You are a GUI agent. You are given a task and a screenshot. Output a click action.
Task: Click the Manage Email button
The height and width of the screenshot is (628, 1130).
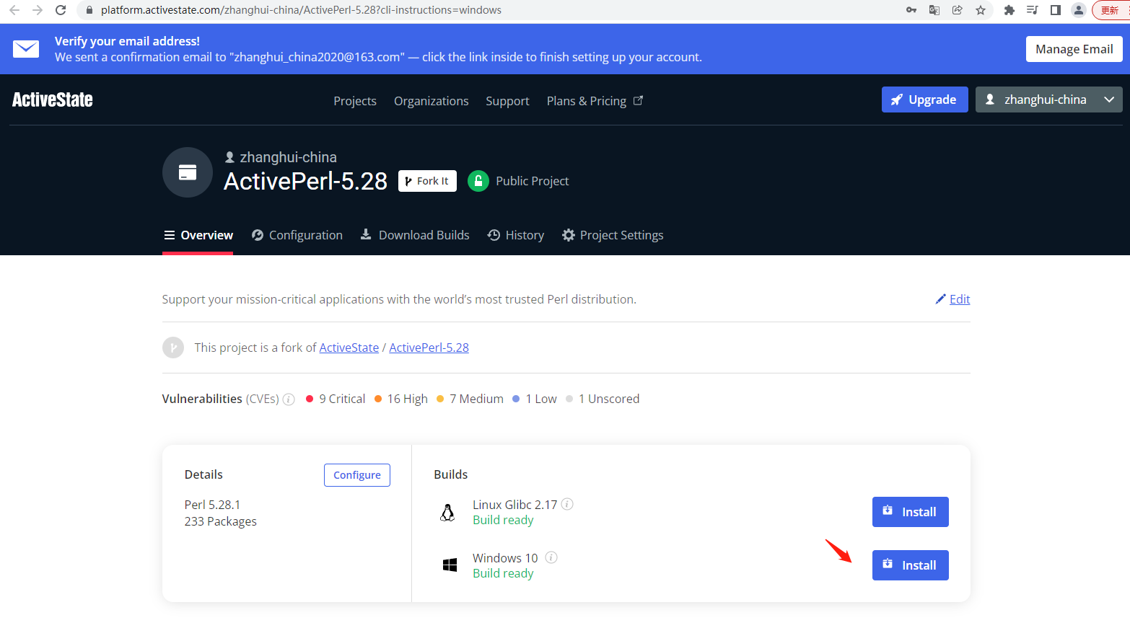coord(1074,49)
